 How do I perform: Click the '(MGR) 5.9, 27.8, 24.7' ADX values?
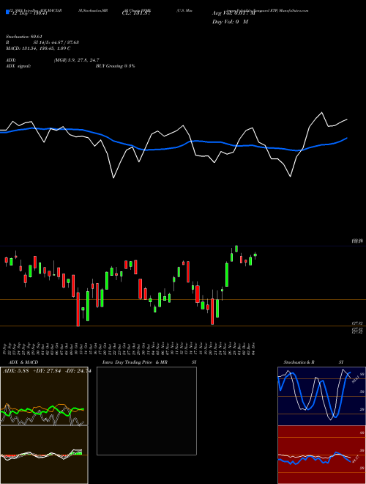pyautogui.click(x=76, y=60)
